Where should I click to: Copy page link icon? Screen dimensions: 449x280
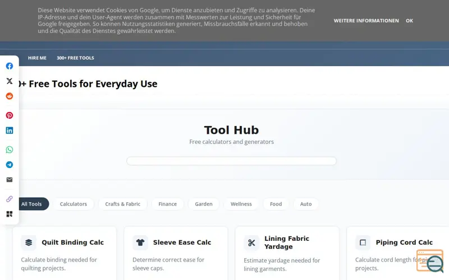(x=10, y=199)
